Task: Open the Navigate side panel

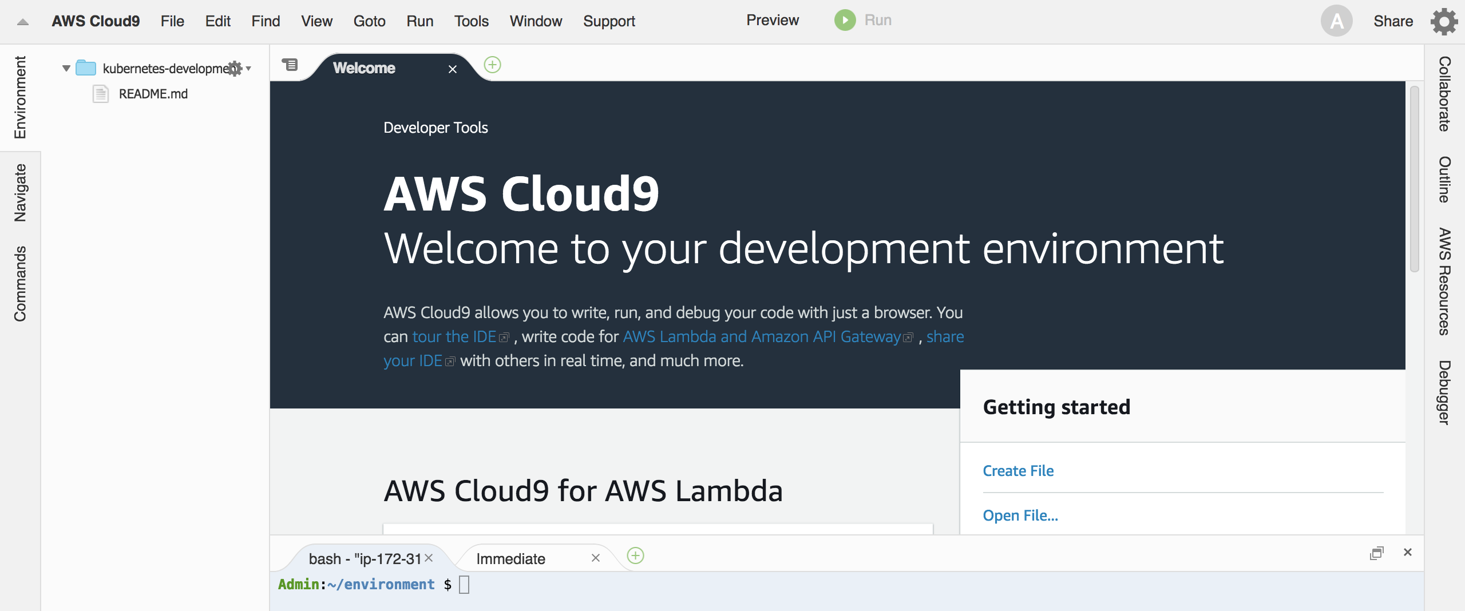Action: [20, 193]
